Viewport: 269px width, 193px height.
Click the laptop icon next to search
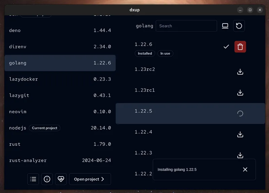point(225,26)
